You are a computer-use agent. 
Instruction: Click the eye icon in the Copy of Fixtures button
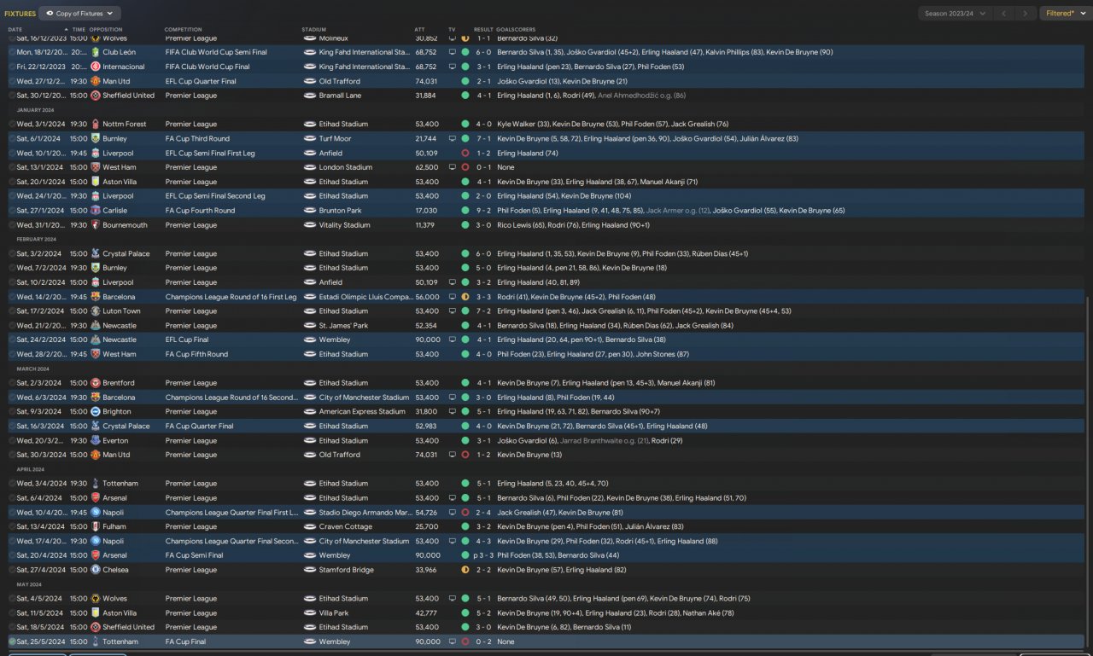click(x=50, y=14)
